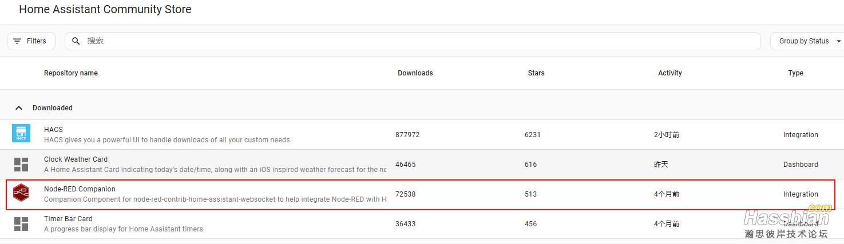The image size is (844, 244).
Task: Click the filter lines icon
Action: [17, 41]
